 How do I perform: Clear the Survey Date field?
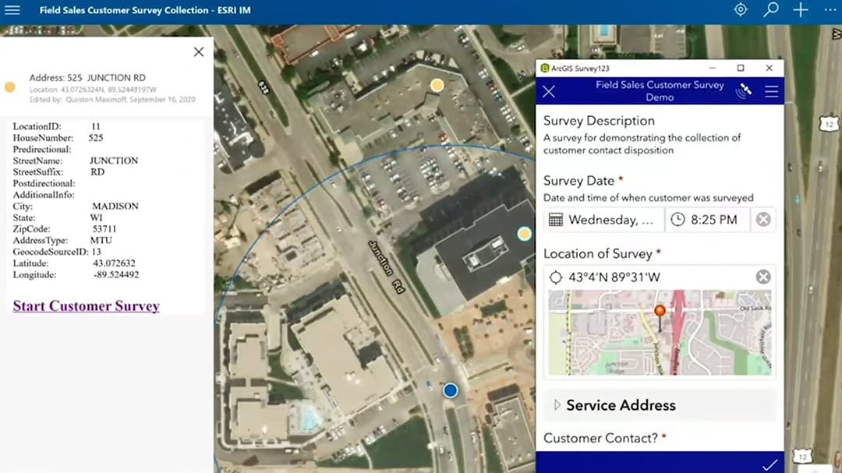[762, 219]
